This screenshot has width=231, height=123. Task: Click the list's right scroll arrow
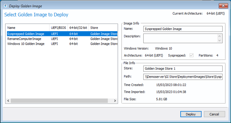coord(115,101)
